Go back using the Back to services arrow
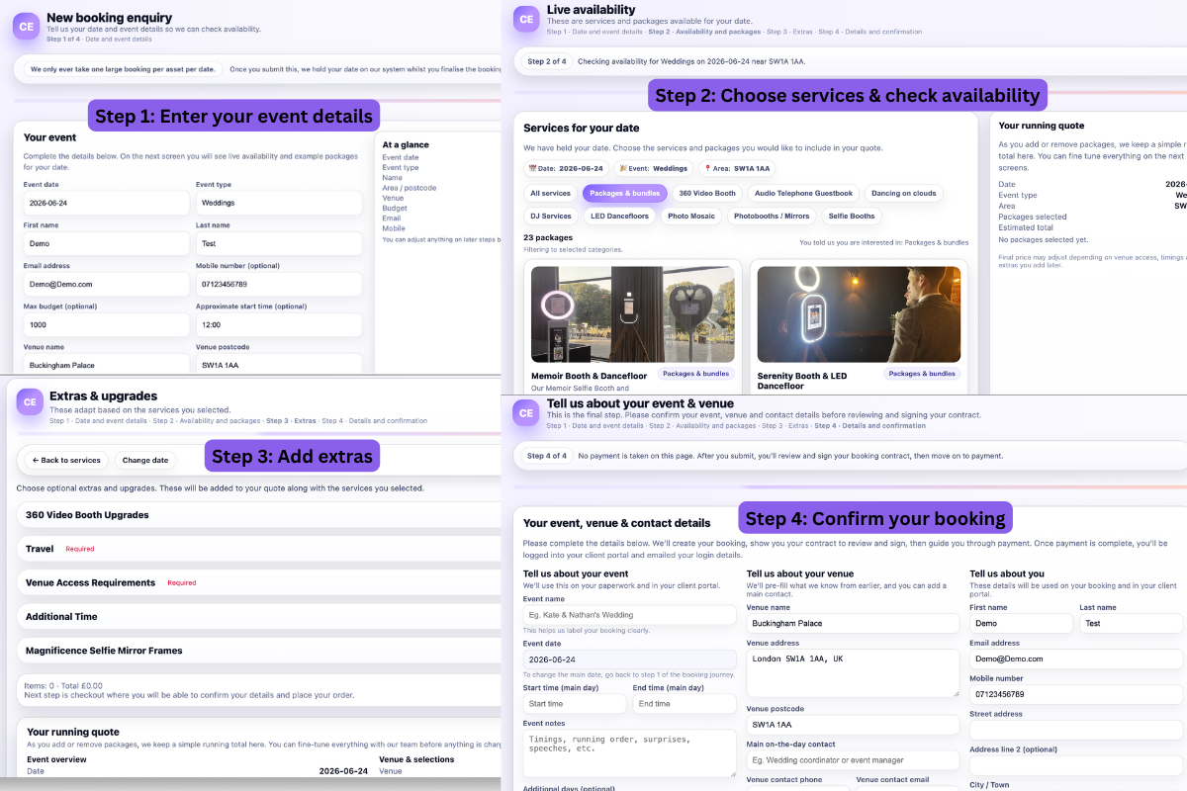 point(36,460)
